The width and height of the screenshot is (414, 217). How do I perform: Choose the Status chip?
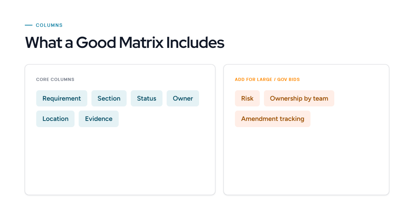click(147, 99)
